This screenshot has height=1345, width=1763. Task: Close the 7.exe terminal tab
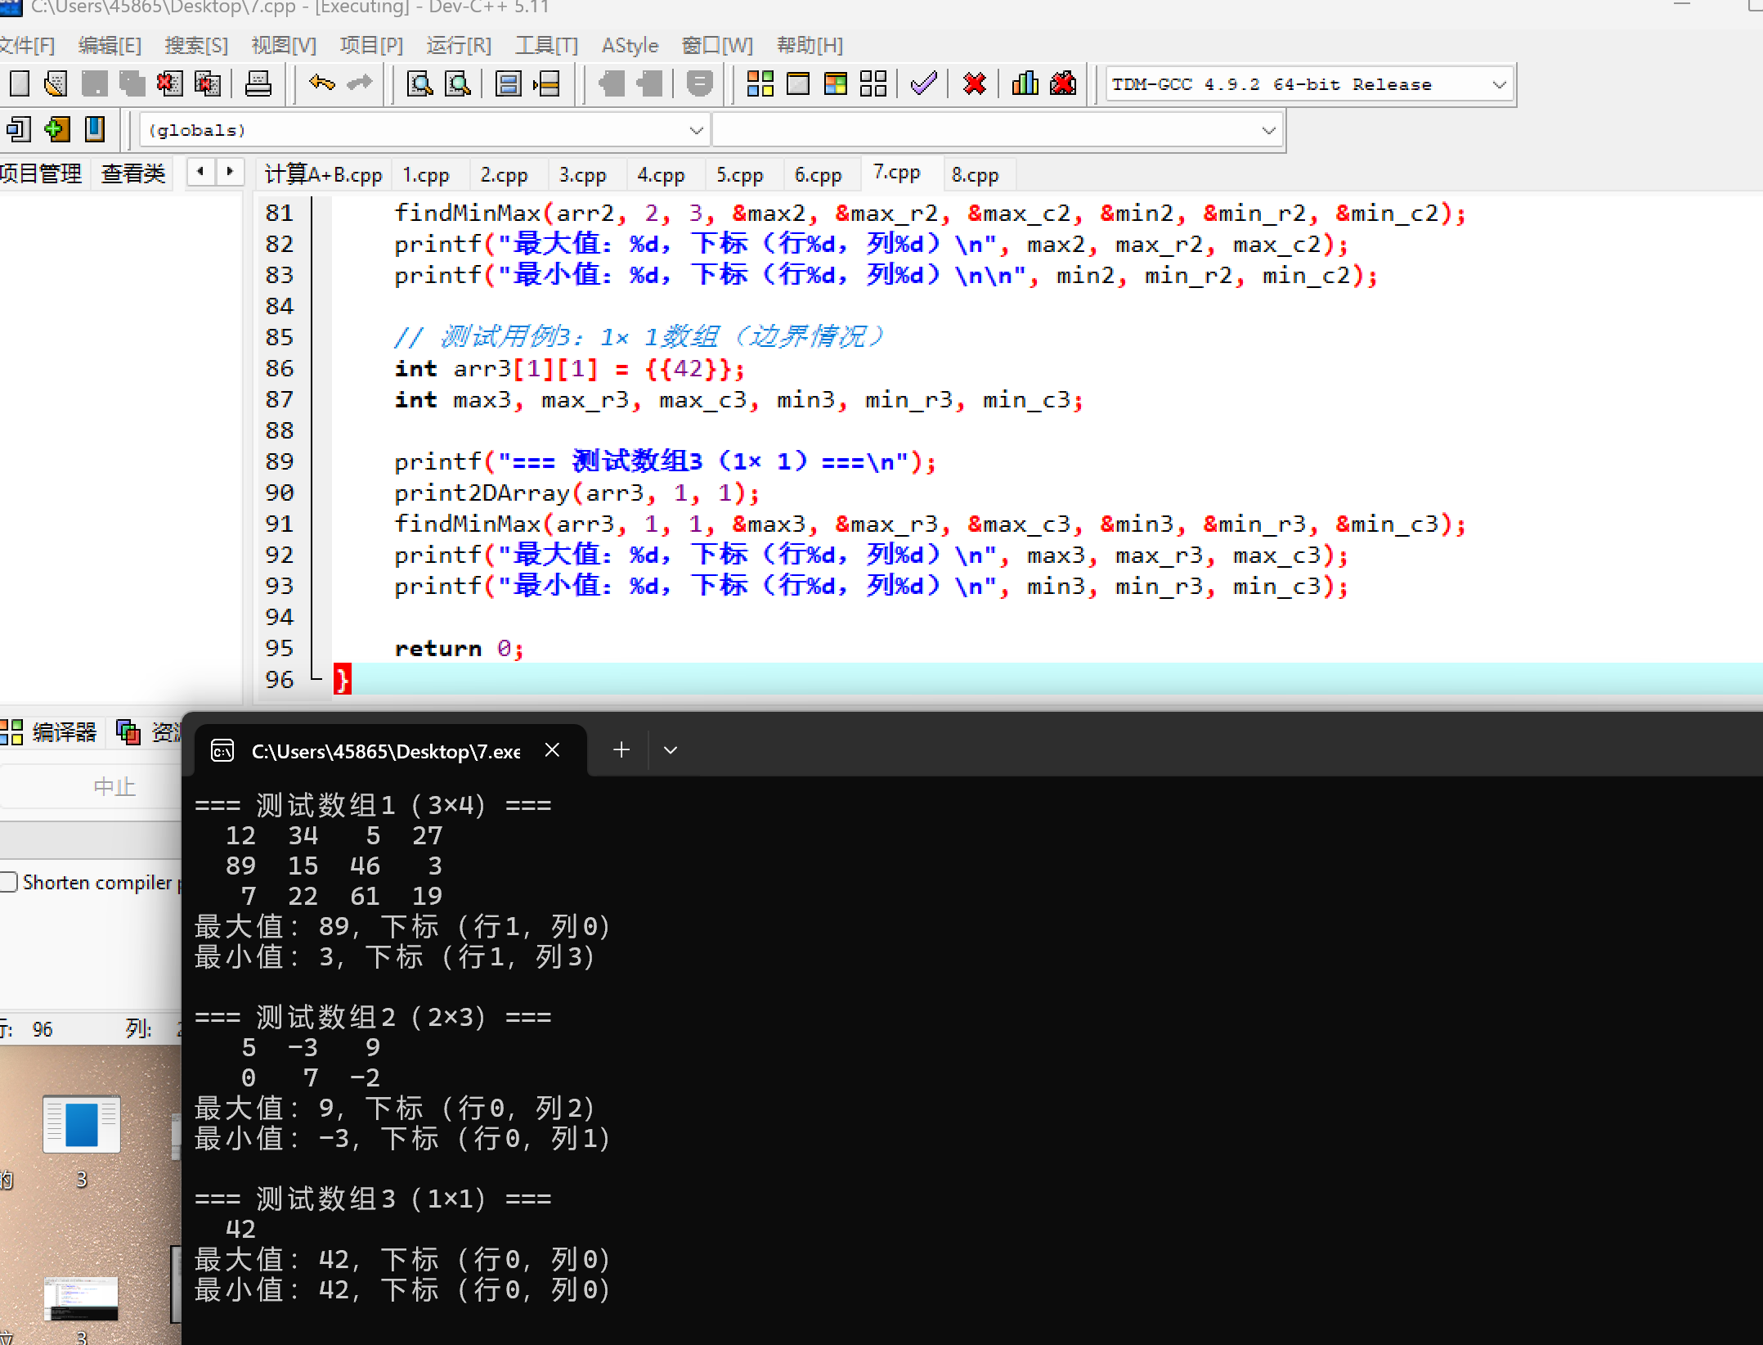(x=553, y=750)
